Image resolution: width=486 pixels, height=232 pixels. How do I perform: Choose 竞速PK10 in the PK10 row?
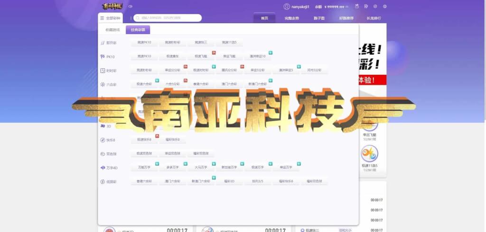[144, 56]
